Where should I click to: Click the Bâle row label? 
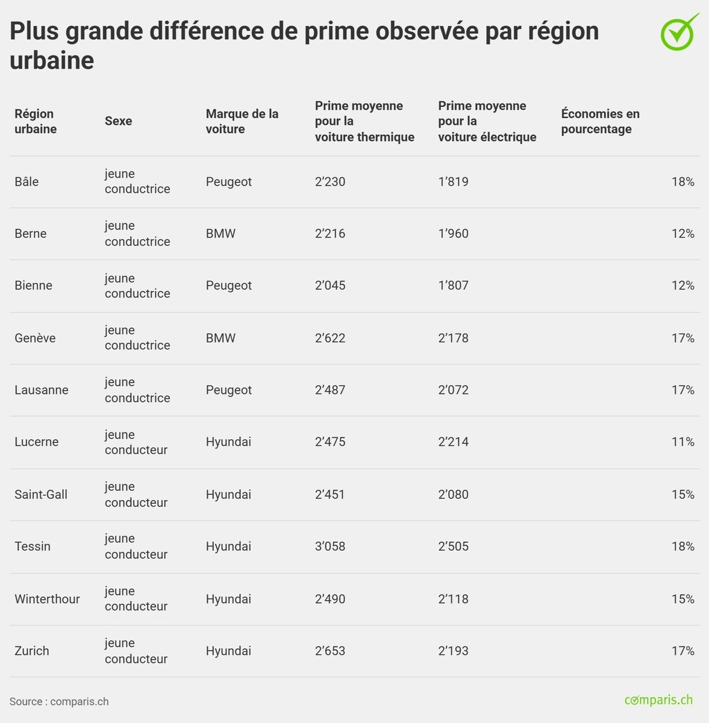click(x=27, y=182)
